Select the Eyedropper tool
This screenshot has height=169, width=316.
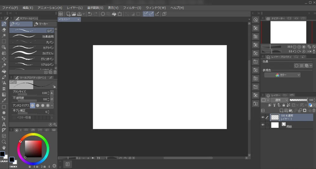4,100
